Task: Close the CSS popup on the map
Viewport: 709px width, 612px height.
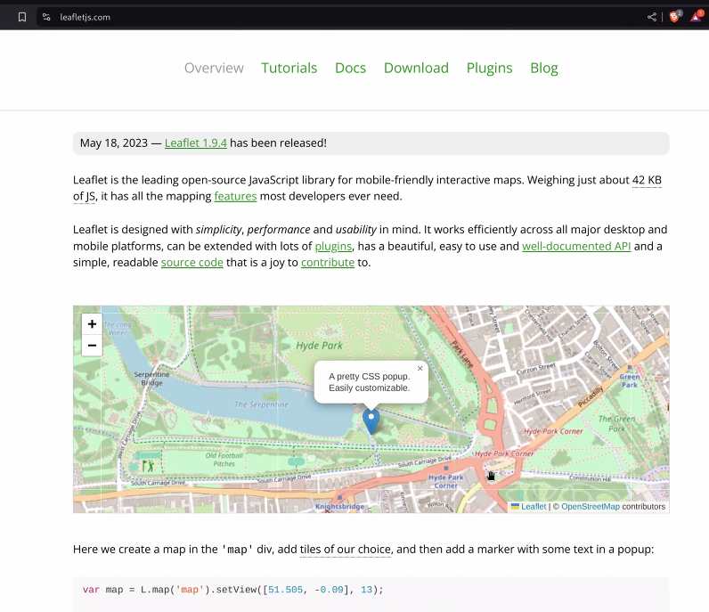Action: click(420, 369)
